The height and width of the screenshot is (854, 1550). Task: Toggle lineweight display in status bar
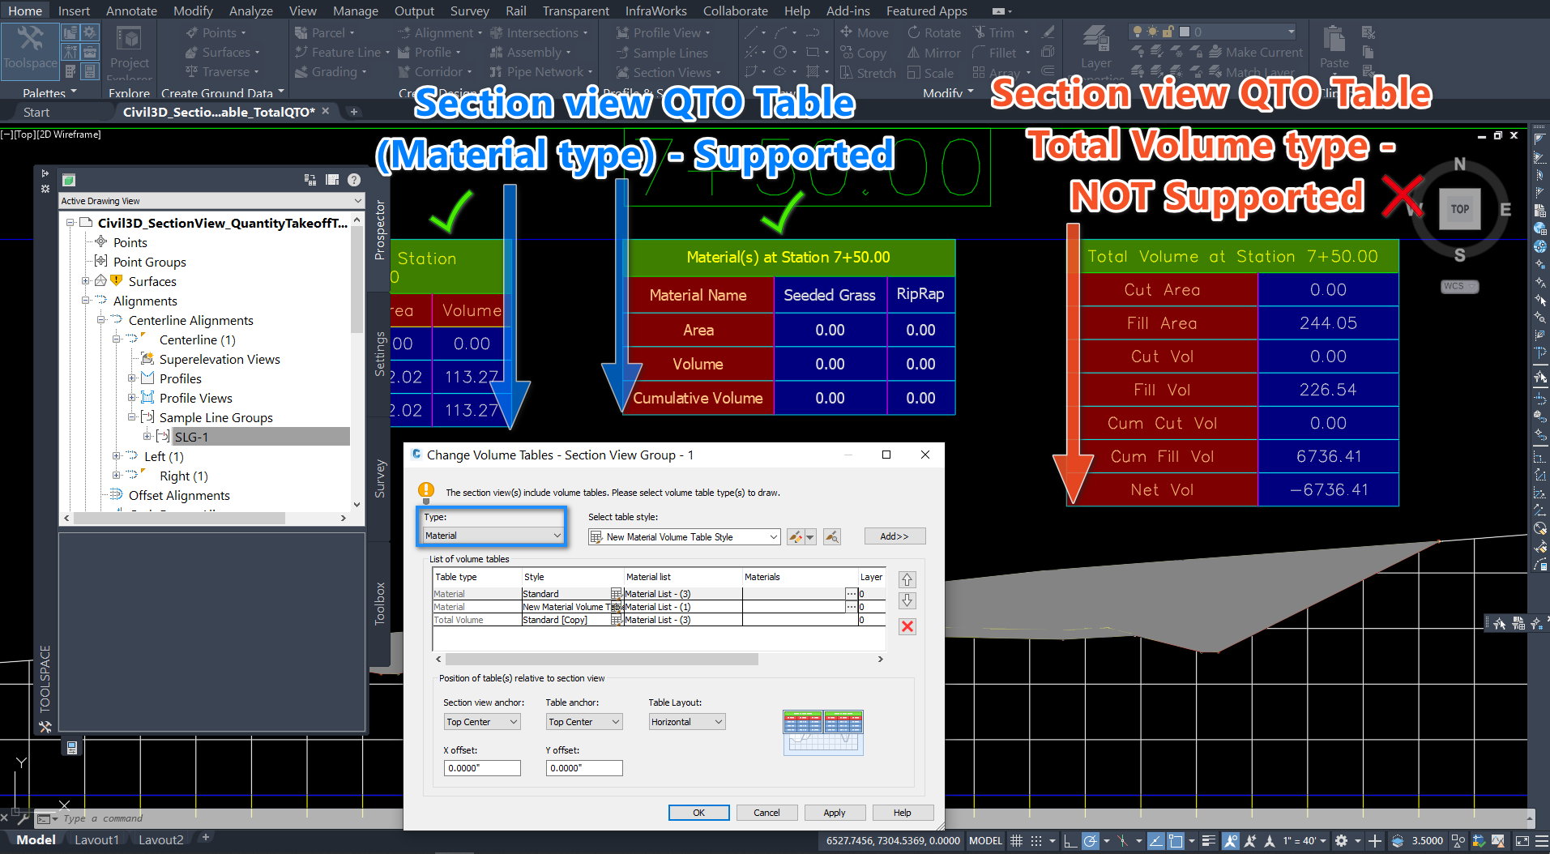click(1209, 841)
